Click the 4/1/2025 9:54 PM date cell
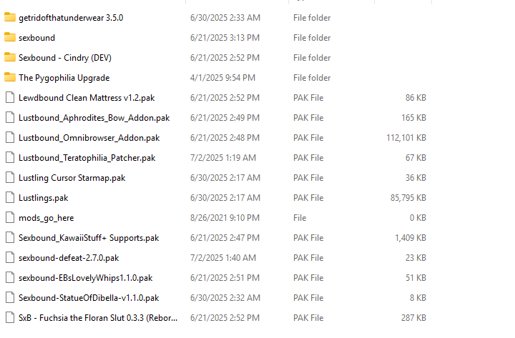 (222, 78)
